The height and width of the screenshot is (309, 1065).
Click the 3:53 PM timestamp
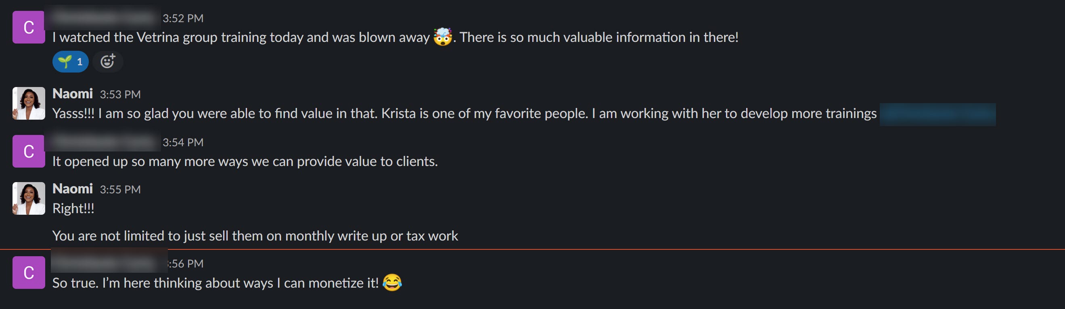pyautogui.click(x=120, y=95)
